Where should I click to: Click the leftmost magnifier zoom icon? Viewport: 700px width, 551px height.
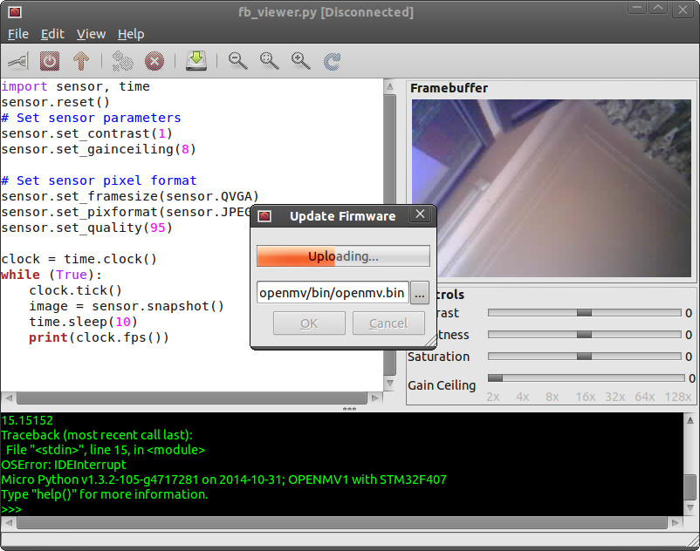pos(238,61)
